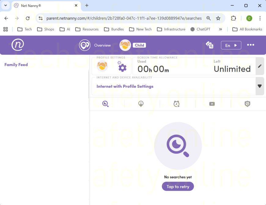Click the child avatar in Profile Settings
This screenshot has width=266, height=205.
click(x=102, y=66)
